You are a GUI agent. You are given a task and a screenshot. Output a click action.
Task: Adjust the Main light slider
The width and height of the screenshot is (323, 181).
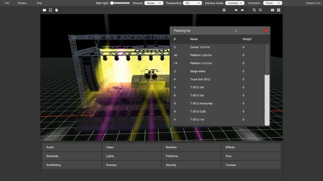pos(120,3)
